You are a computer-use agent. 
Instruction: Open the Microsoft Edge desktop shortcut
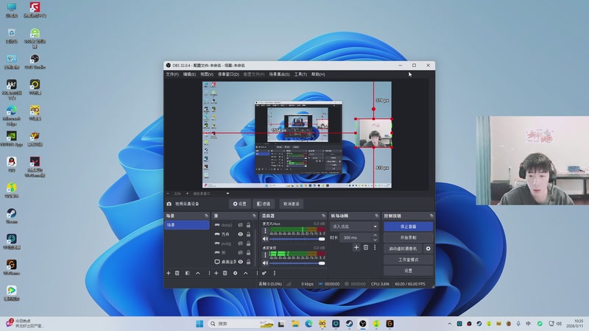tap(12, 115)
